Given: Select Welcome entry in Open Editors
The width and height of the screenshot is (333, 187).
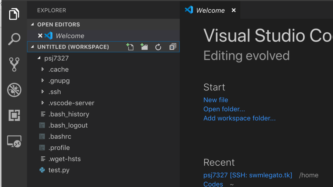Looking at the screenshot, I should pos(103,36).
